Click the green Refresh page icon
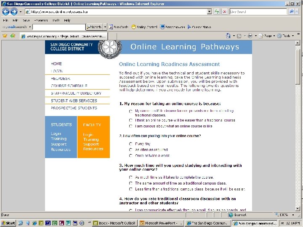The image size is (303, 227). tap(217, 12)
